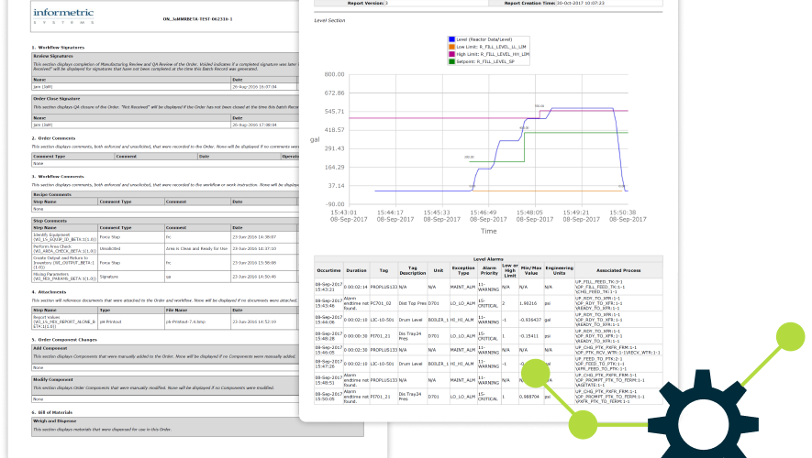
Task: Click the order ID title in document header
Action: (197, 19)
